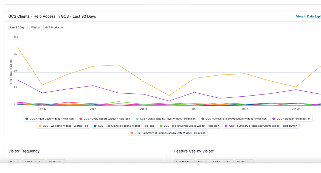321x173 pixels.
Task: Click the orange dot for Summary of Submissions by Date
Action: coord(132,133)
